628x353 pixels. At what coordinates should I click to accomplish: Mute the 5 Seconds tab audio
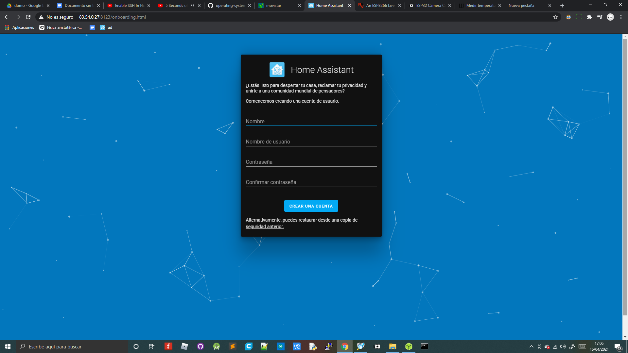[x=192, y=6]
